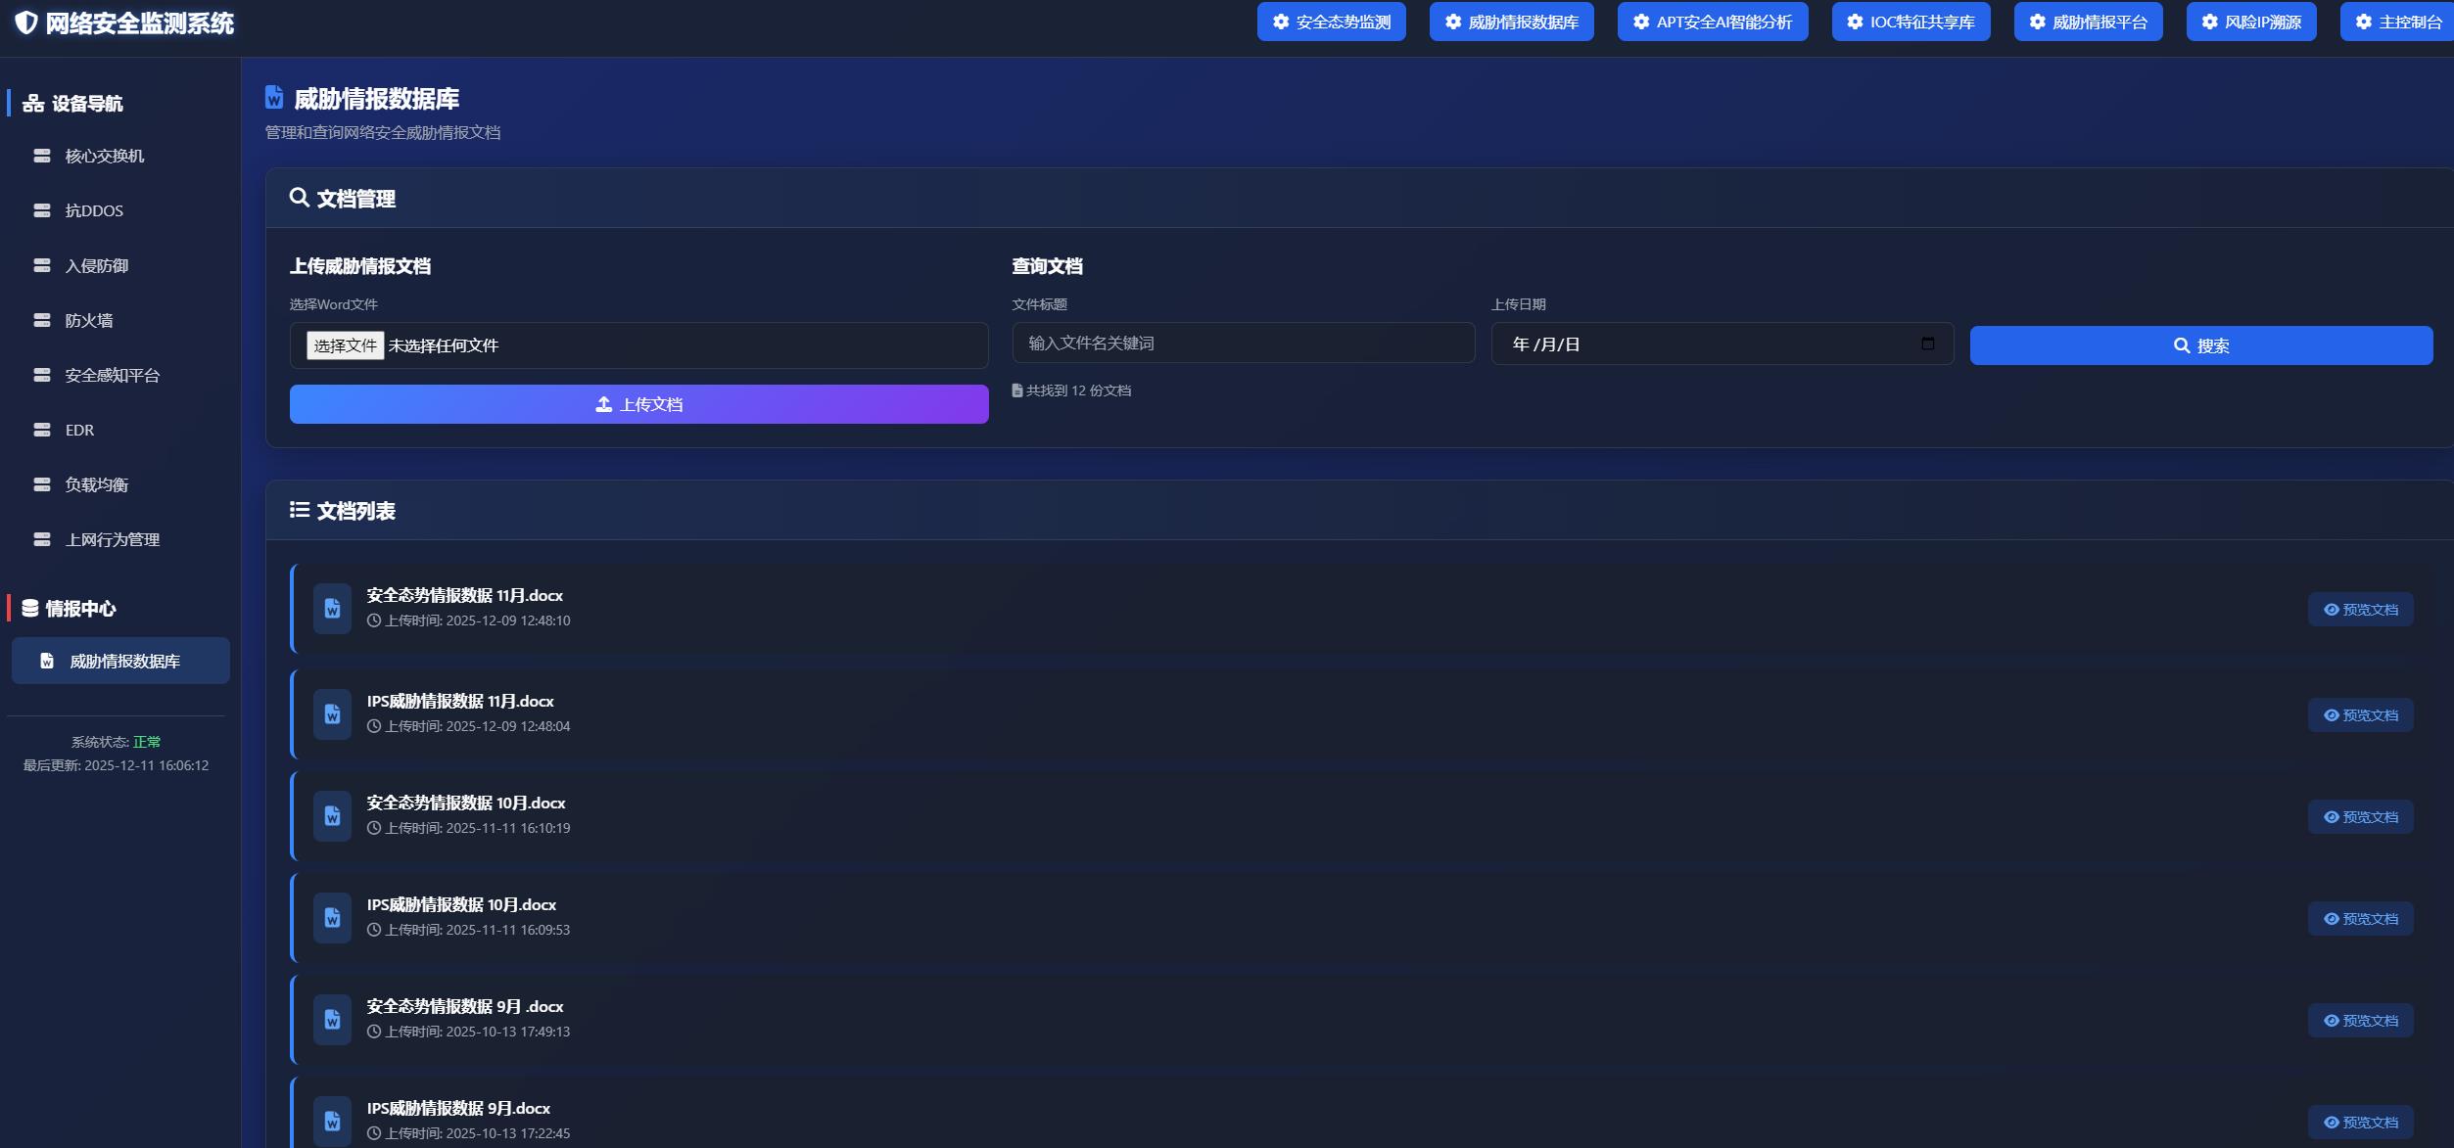Open 选择文件 file chooser
The image size is (2454, 1148).
click(x=345, y=345)
